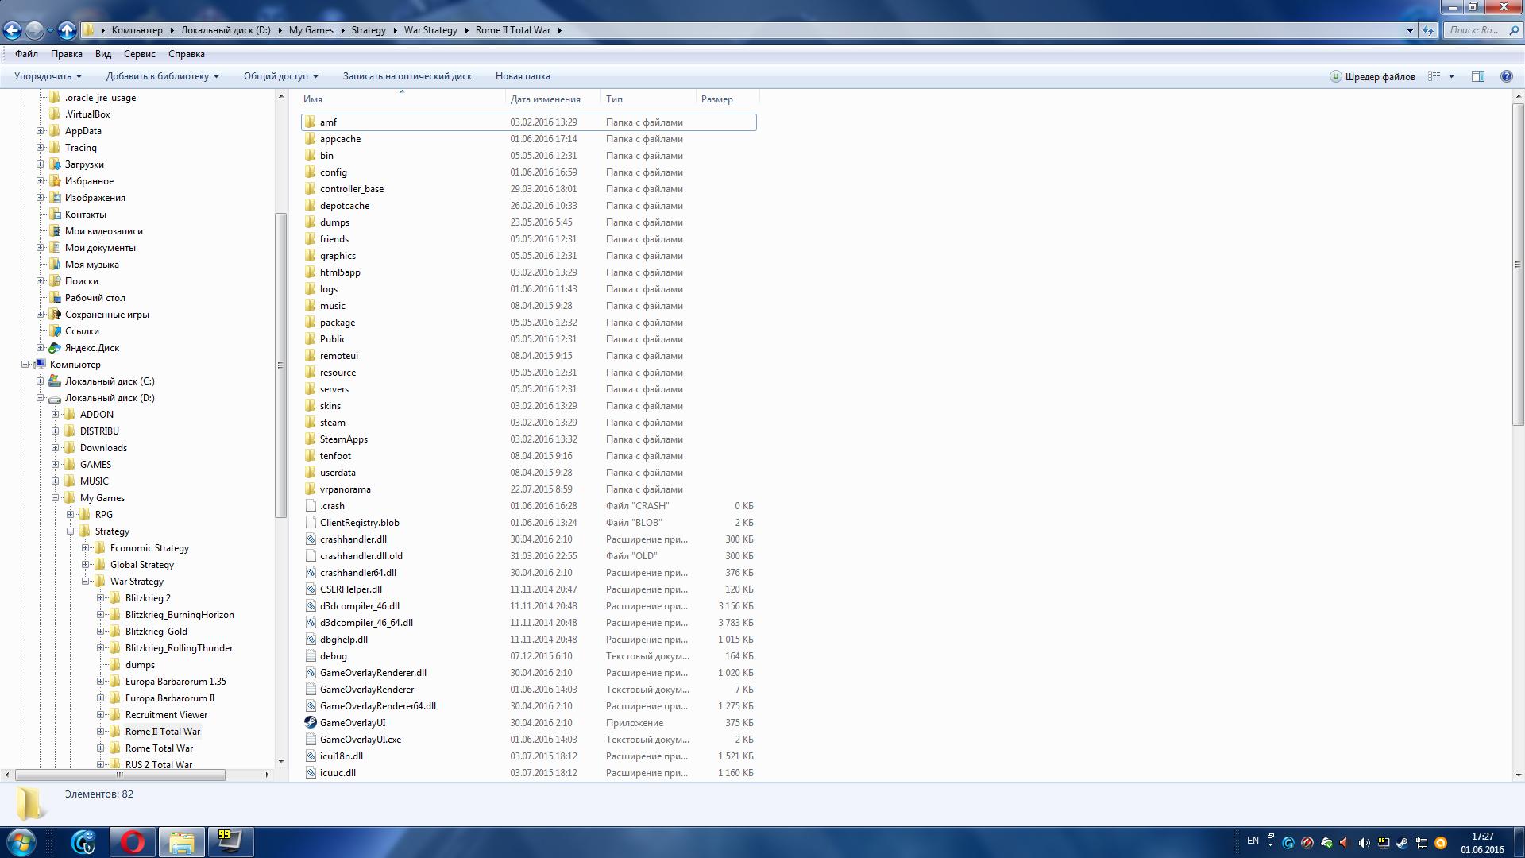Viewport: 1525px width, 858px height.
Task: Click the burn to optical disc icon
Action: pyautogui.click(x=407, y=75)
